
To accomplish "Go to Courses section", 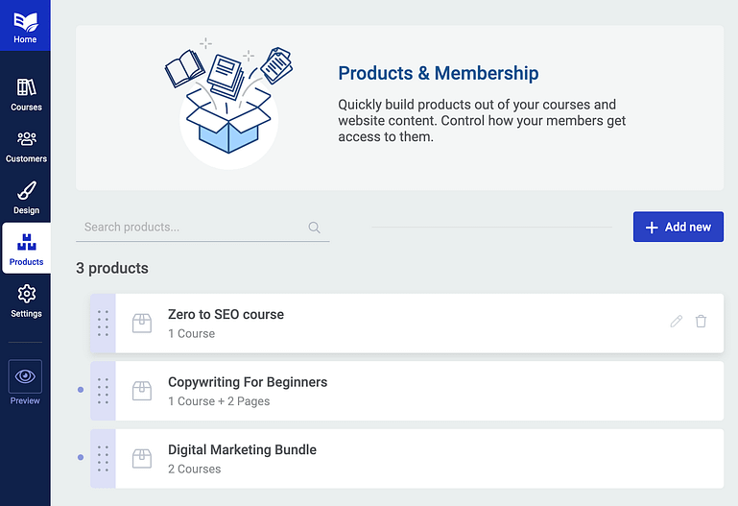I will 26,95.
